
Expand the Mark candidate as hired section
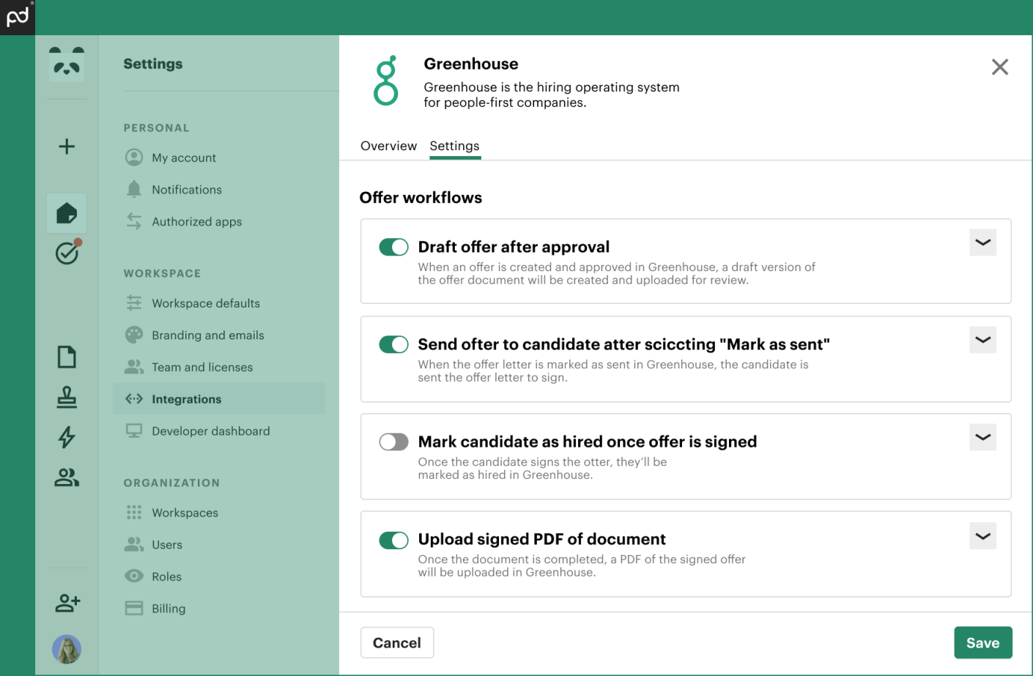pos(982,437)
